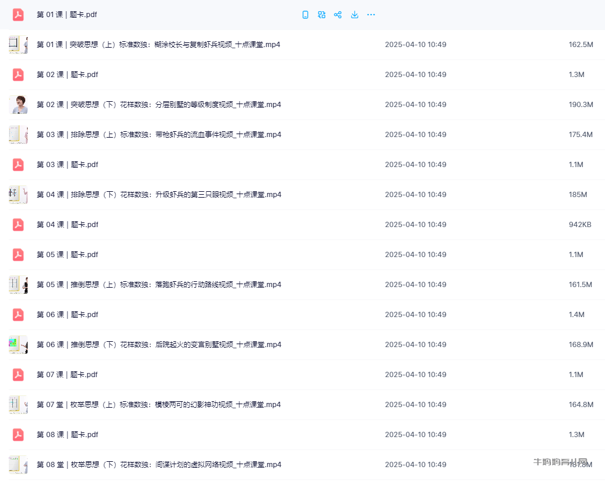Viewport: 605px width, 483px height.
Task: Click the PDF icon on 第 02 课｜题卡.pdf row
Action: pos(18,75)
